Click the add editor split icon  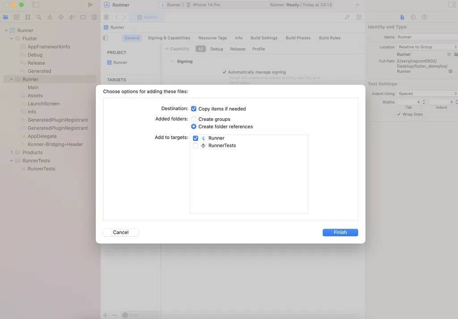click(x=359, y=17)
